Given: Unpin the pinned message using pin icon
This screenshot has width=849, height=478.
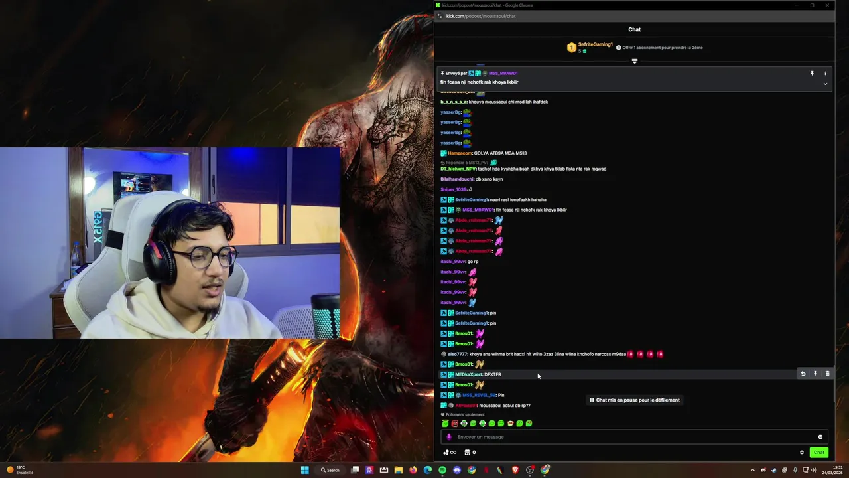Looking at the screenshot, I should 812,73.
